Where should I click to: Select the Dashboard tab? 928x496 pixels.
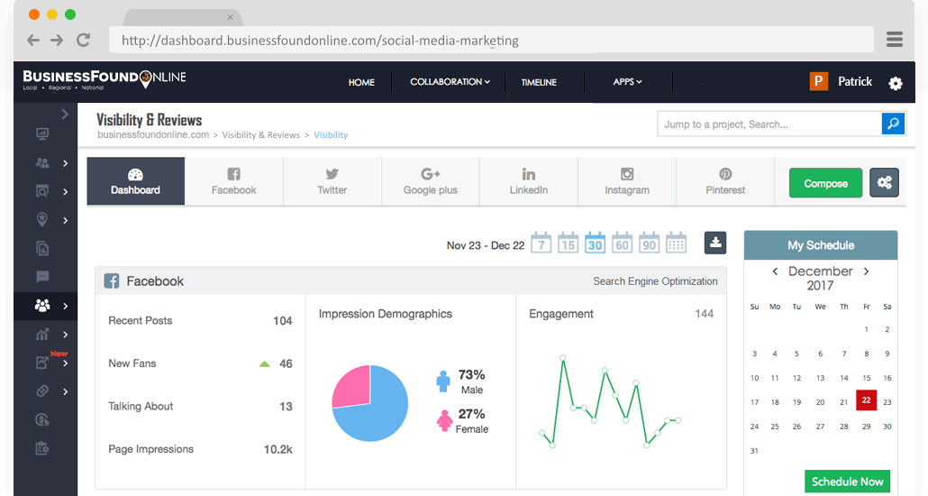coord(135,181)
